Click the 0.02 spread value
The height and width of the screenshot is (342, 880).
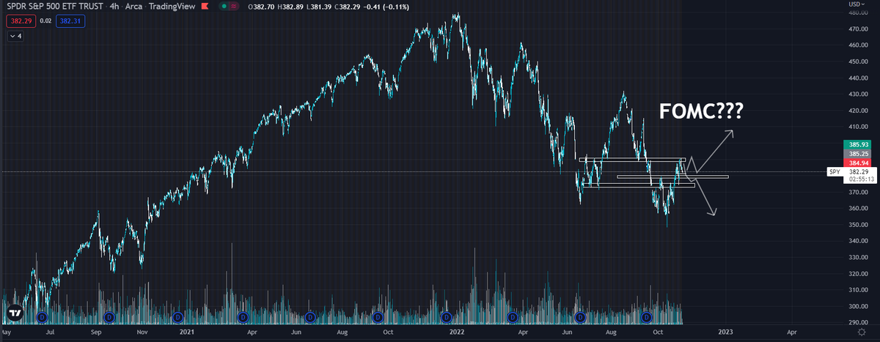point(45,22)
